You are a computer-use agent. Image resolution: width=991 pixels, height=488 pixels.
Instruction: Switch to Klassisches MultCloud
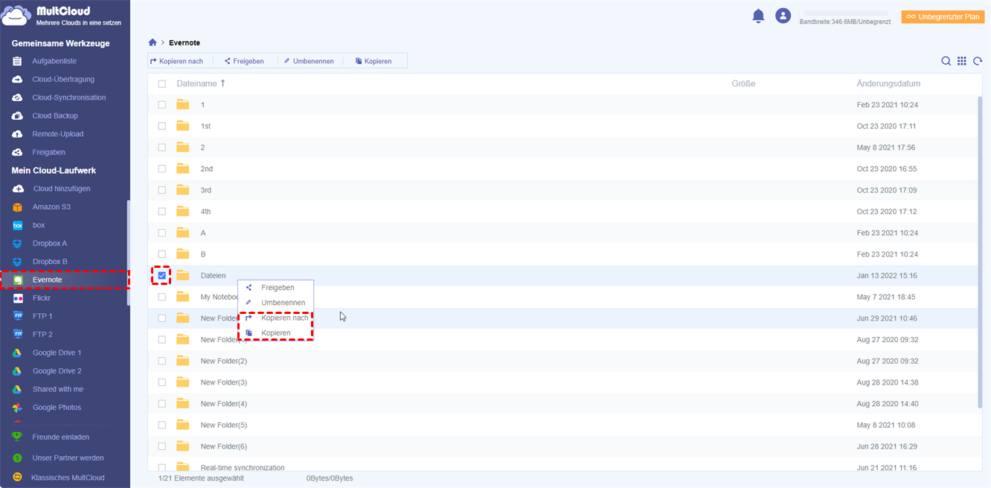(68, 478)
